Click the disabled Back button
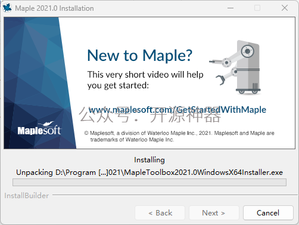The height and width of the screenshot is (225, 299). pos(160,212)
